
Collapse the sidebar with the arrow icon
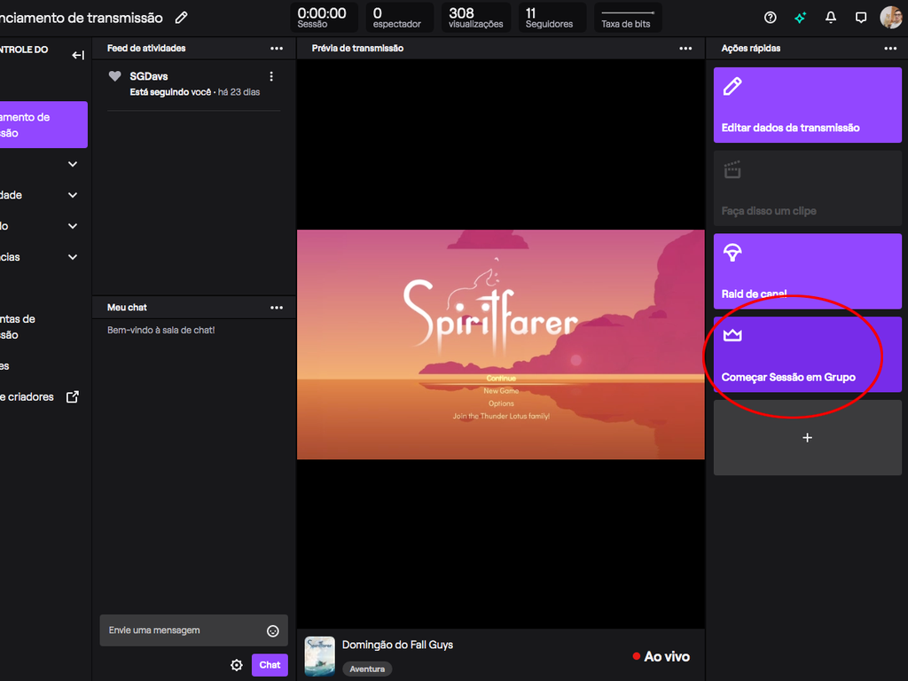pos(78,55)
